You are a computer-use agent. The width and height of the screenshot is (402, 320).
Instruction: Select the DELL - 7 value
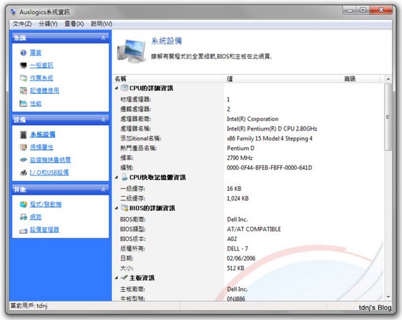tap(237, 248)
